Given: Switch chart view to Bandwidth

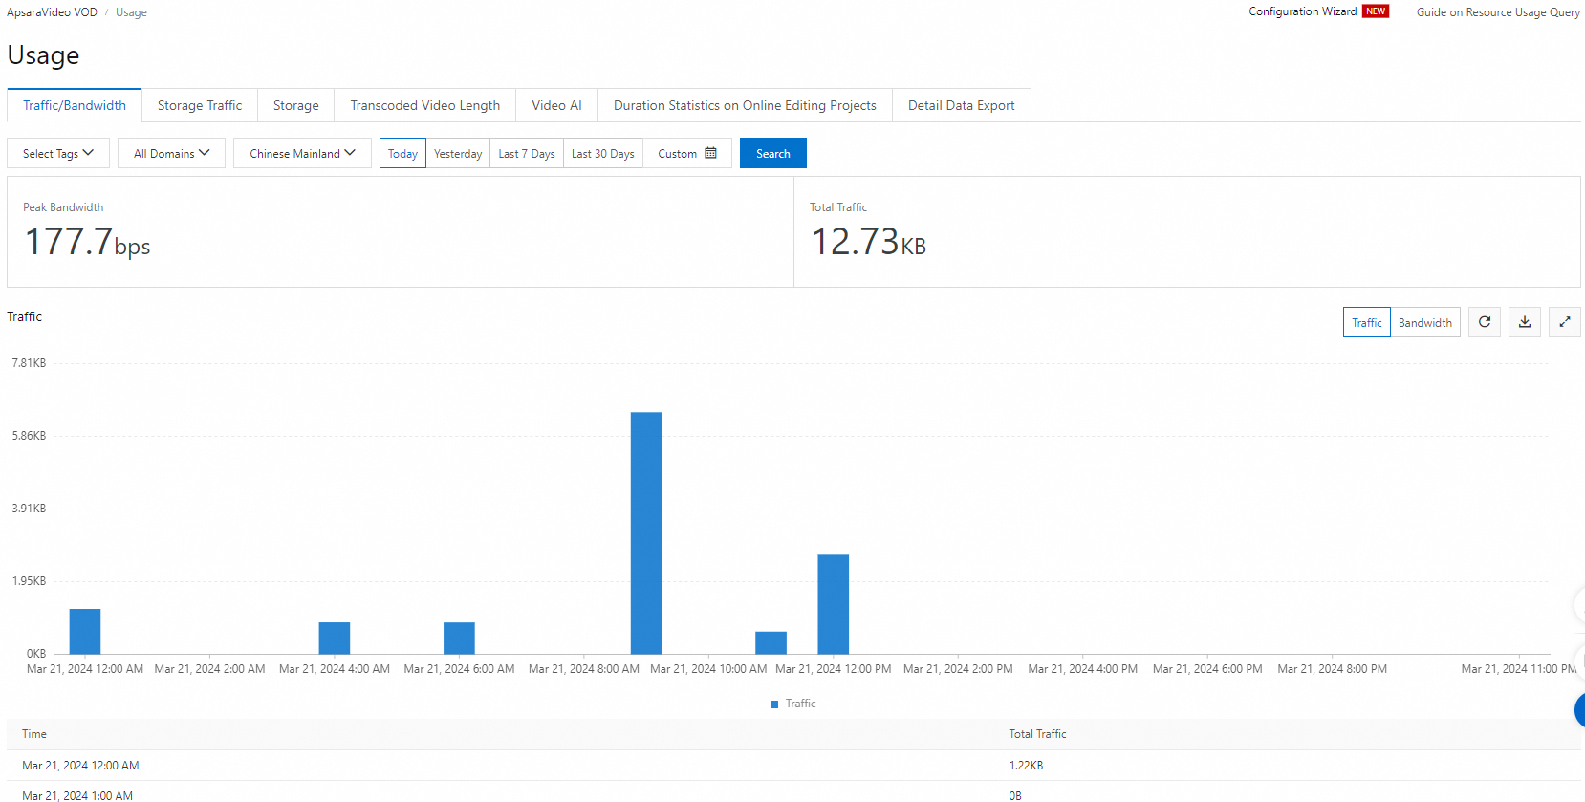Looking at the screenshot, I should (1425, 322).
